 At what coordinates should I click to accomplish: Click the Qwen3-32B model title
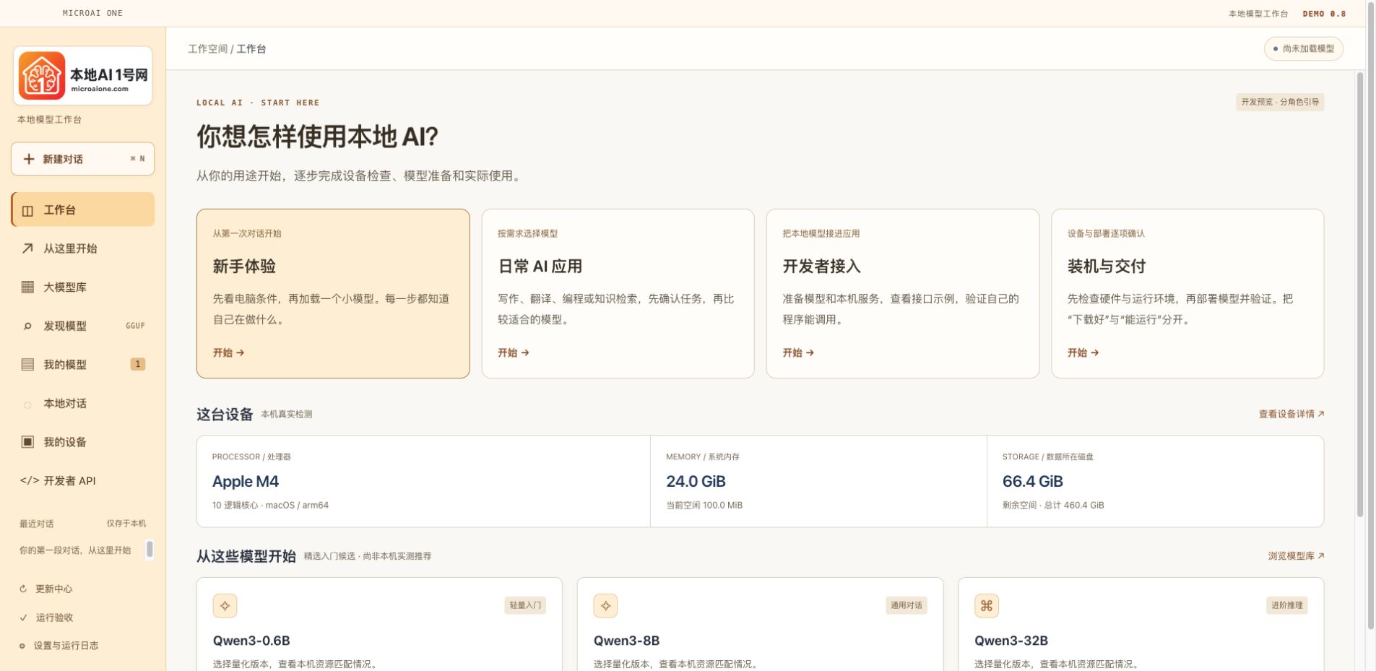(x=1011, y=641)
